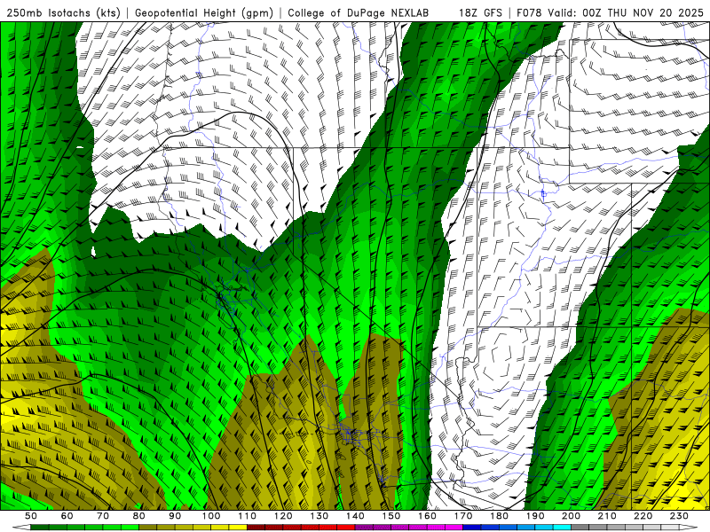
Task: Select the bright red swatch before 140
Action: click(x=346, y=528)
